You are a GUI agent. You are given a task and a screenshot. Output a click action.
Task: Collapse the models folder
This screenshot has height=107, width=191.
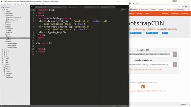pyautogui.click(x=4, y=26)
